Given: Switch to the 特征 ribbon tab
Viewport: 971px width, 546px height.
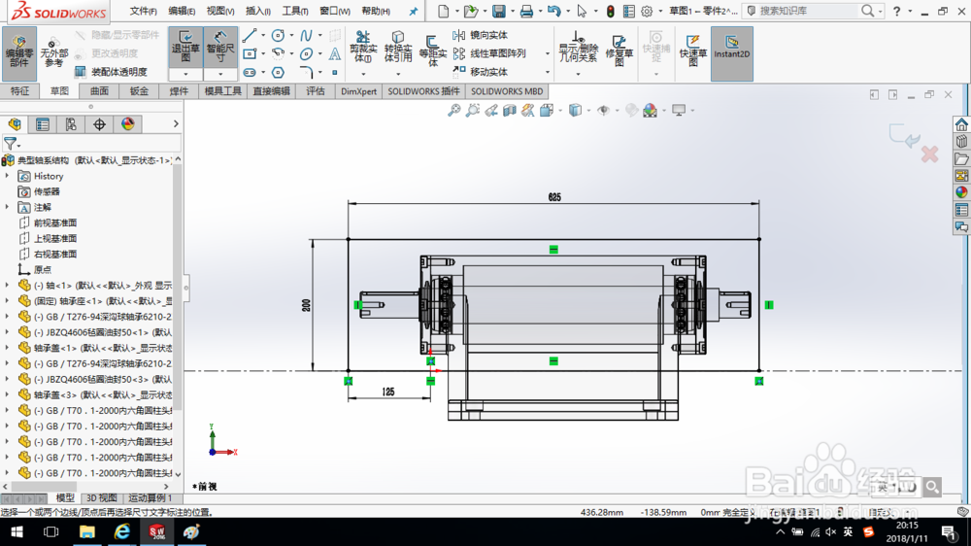Looking at the screenshot, I should pos(19,91).
